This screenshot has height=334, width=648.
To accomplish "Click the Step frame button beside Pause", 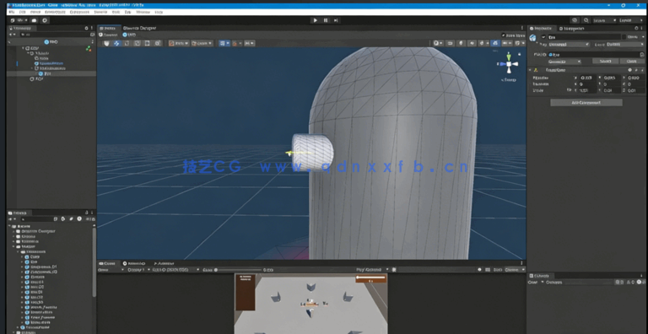I will [x=336, y=20].
